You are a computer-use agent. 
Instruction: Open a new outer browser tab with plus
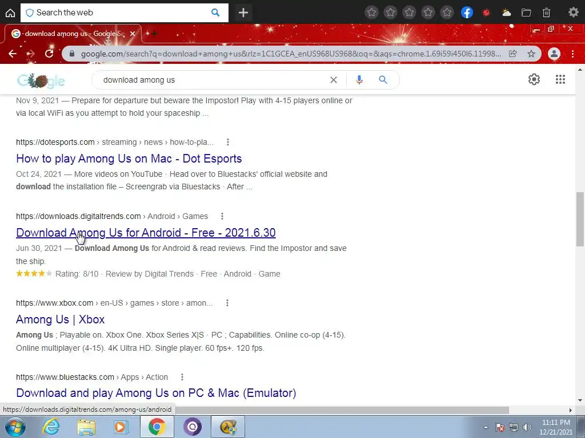[x=243, y=13]
